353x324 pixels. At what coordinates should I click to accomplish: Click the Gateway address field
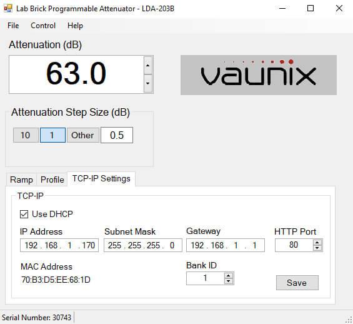click(226, 245)
